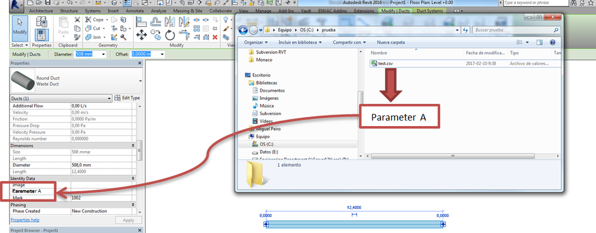Click the Cut to clipboard scissors icon
596x233 pixels.
(77, 20)
